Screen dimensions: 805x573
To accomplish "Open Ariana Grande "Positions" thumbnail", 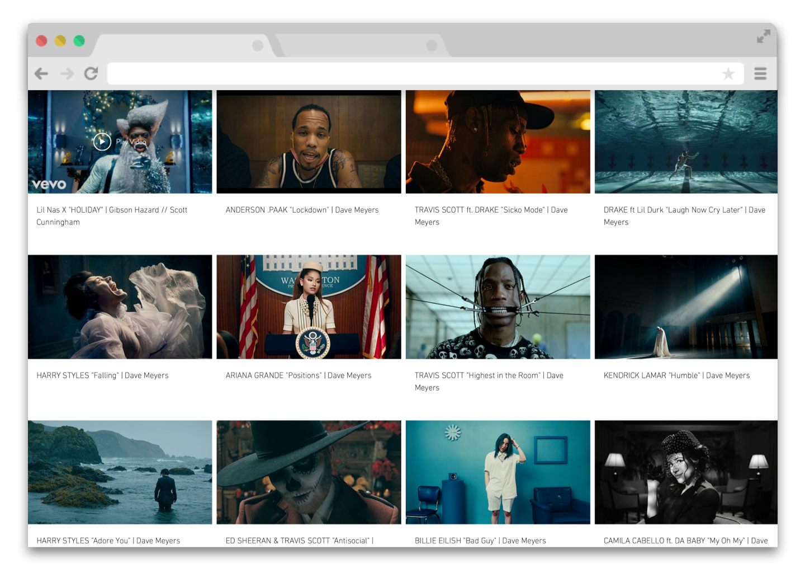I will pyautogui.click(x=309, y=307).
